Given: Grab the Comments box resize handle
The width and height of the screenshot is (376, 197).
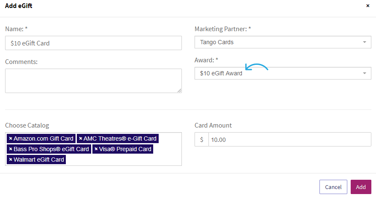Looking at the screenshot, I should pyautogui.click(x=179, y=91).
